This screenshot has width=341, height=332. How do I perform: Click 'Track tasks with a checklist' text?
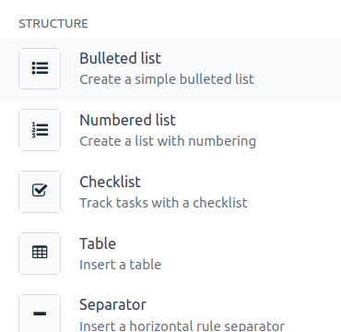coord(163,203)
